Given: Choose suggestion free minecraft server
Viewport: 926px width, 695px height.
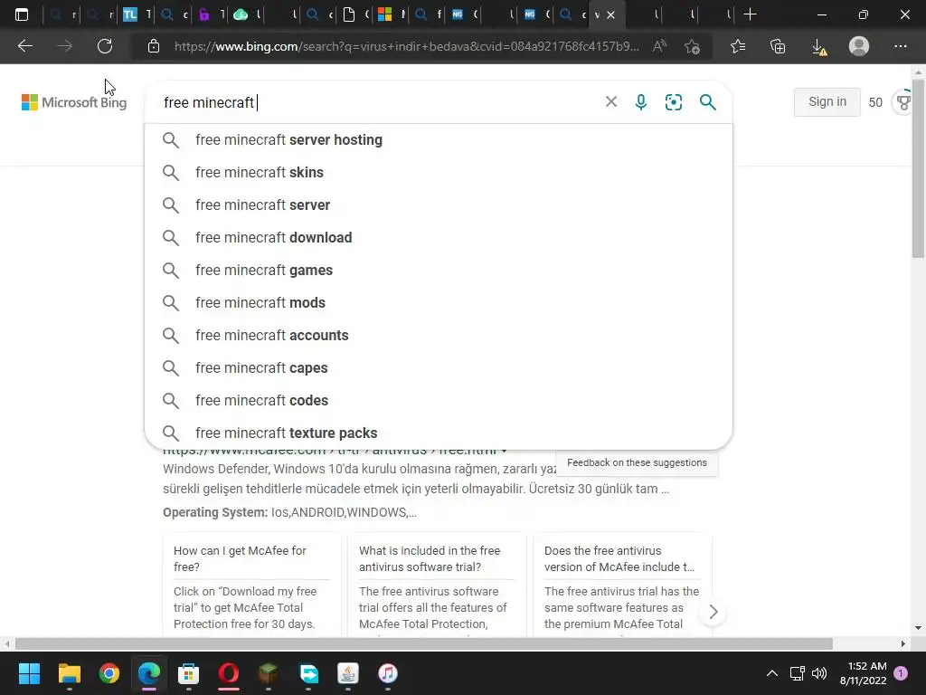Looking at the screenshot, I should point(439,205).
